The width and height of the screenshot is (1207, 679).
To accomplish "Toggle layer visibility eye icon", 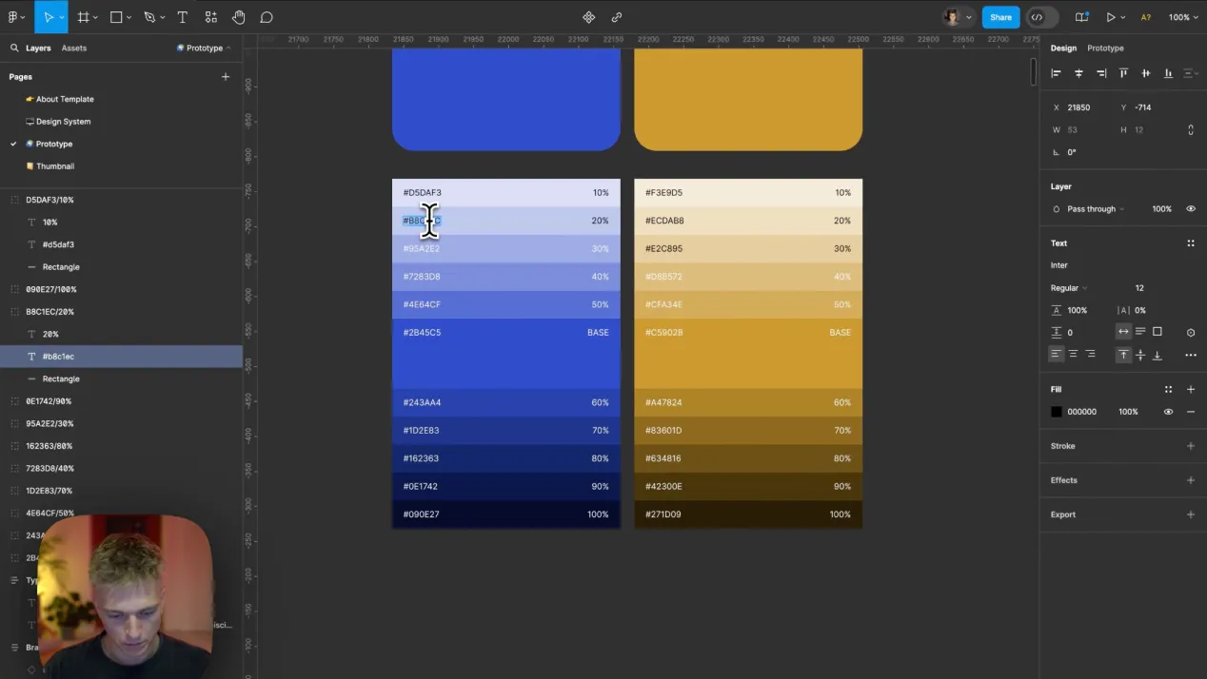I will (1190, 209).
